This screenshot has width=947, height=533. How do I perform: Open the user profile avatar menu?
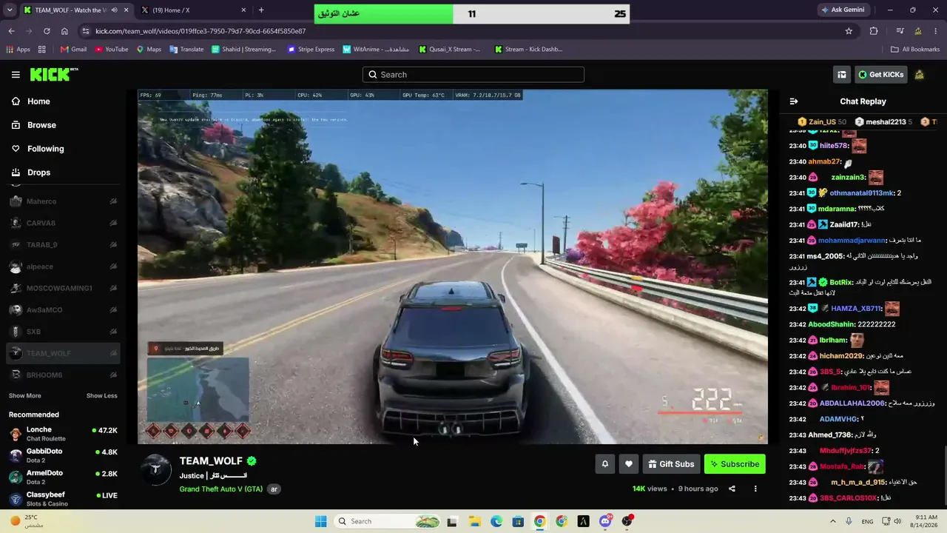920,75
